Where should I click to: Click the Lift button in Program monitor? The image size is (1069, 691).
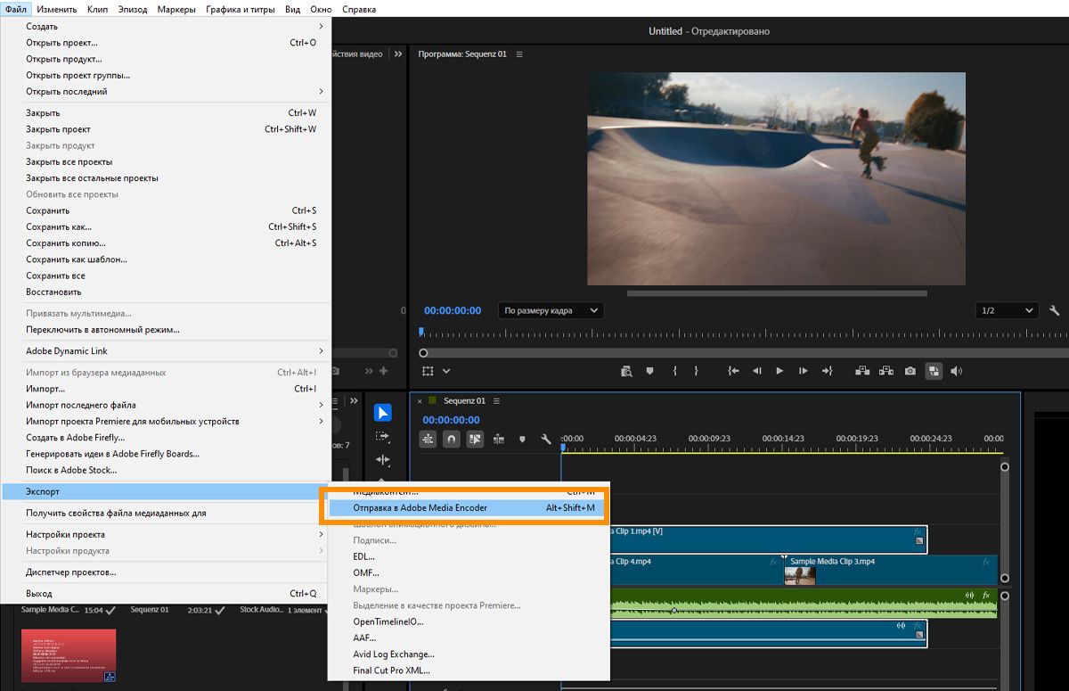861,371
